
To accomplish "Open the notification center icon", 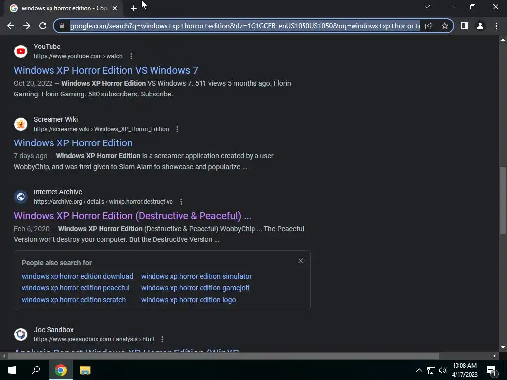I will (491, 371).
